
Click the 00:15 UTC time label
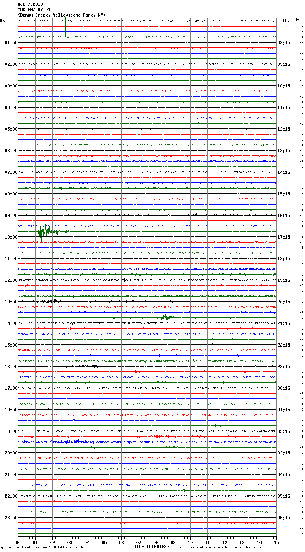(x=284, y=388)
